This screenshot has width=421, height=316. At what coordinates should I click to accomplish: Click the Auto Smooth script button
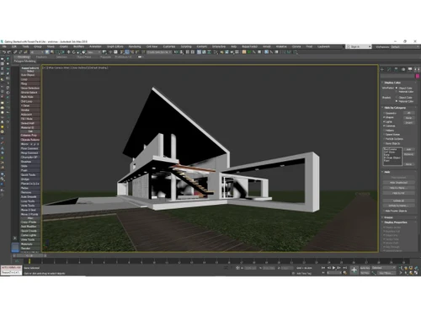pyautogui.click(x=30, y=196)
